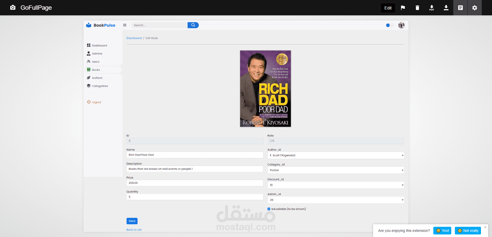This screenshot has height=237, width=492.
Task: Click the Dashboard breadcrumb link
Action: pos(134,38)
